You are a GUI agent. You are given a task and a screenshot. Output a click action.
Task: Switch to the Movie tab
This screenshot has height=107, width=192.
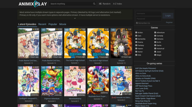tap(63, 24)
